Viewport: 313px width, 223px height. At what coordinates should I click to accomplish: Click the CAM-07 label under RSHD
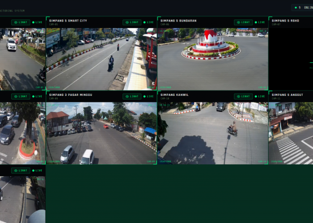pos(276,25)
